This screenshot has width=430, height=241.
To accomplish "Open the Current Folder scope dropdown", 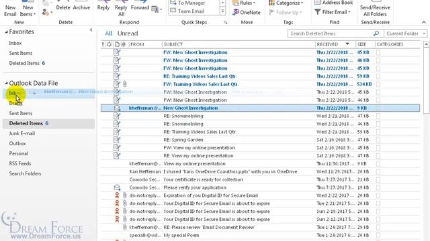I will point(405,33).
